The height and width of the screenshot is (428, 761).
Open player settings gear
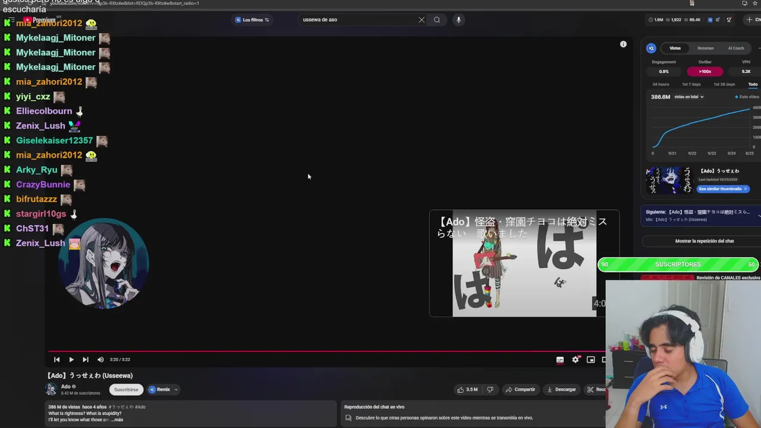[x=575, y=360]
